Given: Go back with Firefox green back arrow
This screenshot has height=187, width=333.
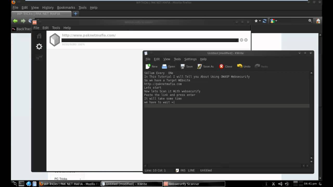Looking at the screenshot, I should click(15, 21).
